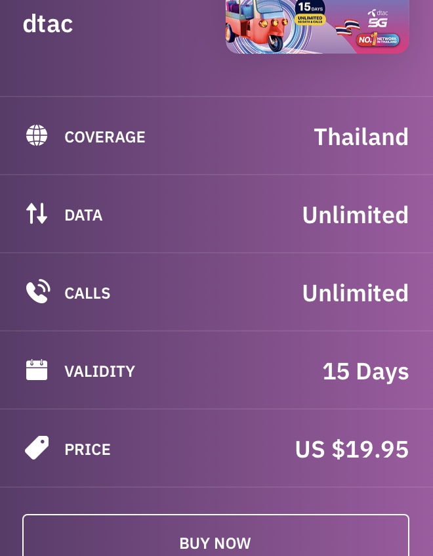Click the COVERAGE label
This screenshot has width=433, height=556.
[x=105, y=137]
